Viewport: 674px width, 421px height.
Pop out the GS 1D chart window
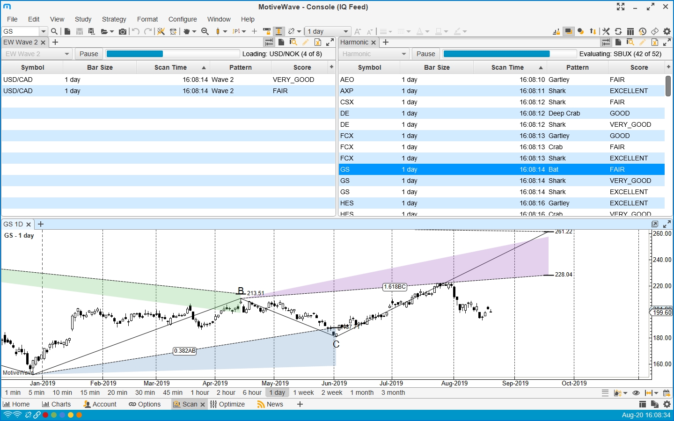[655, 224]
